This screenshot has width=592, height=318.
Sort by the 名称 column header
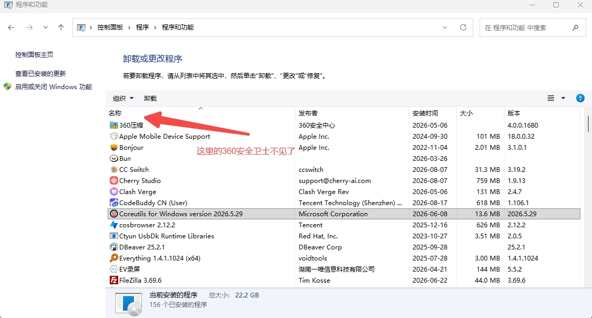tap(201, 113)
